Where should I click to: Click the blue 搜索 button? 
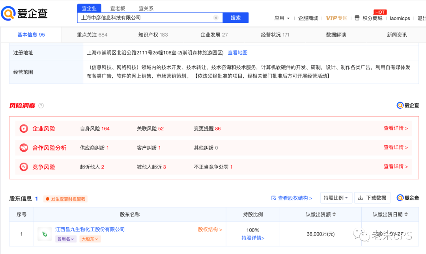(x=235, y=18)
